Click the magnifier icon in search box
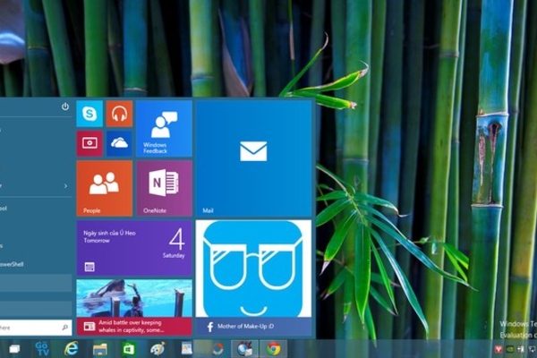The width and height of the screenshot is (537, 358). 64,328
